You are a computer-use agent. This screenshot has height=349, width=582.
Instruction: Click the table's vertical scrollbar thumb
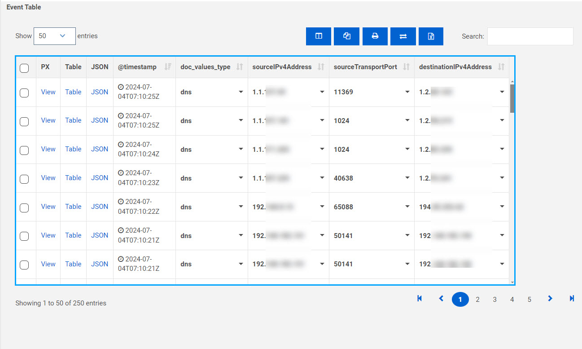tap(512, 98)
